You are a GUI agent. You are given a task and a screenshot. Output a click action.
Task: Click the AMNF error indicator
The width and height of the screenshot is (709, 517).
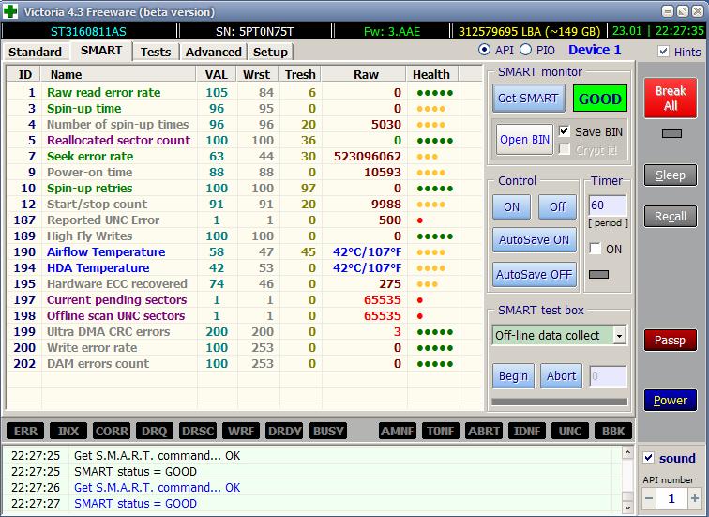(398, 431)
